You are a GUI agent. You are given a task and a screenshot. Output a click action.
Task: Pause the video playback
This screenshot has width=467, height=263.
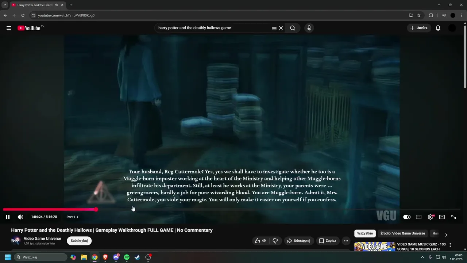click(8, 217)
